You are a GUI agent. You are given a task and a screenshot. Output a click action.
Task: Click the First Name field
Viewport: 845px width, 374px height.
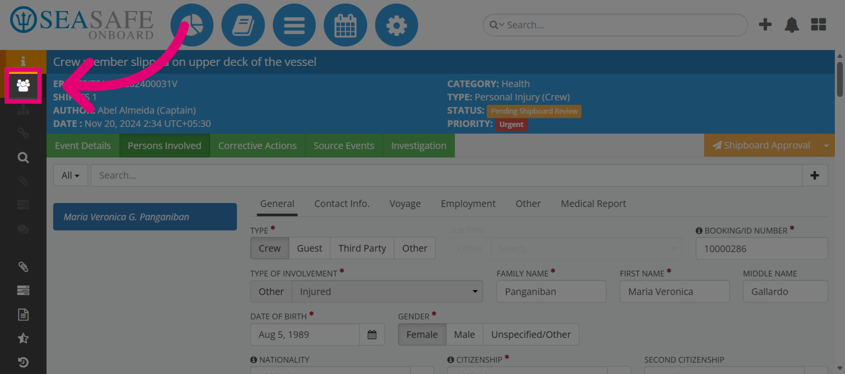pyautogui.click(x=674, y=291)
